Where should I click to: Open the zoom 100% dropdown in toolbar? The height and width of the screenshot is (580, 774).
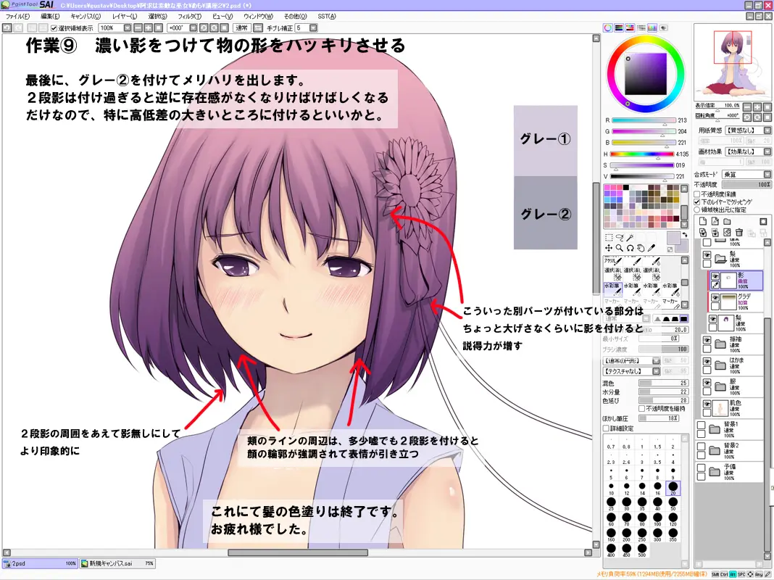128,28
